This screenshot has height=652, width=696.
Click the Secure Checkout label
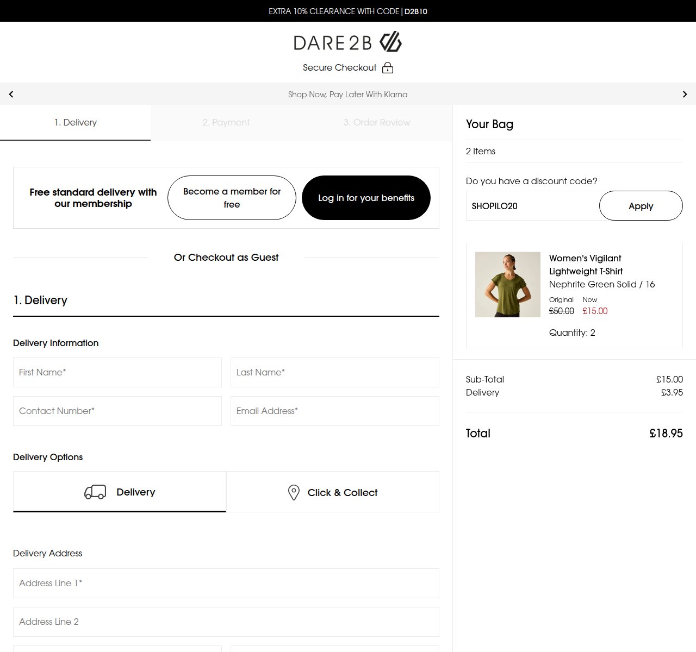[340, 67]
